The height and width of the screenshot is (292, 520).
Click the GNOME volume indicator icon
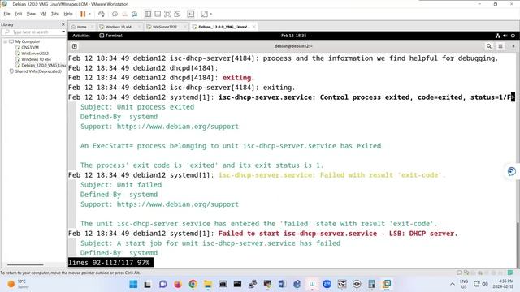[x=505, y=36]
